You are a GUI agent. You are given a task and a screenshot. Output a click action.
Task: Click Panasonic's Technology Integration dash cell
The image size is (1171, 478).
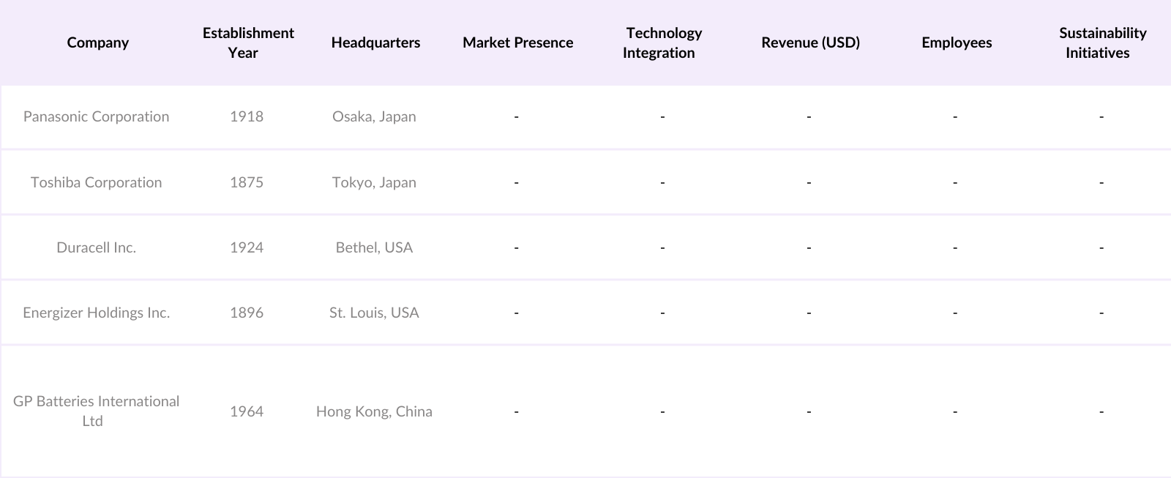pos(662,116)
